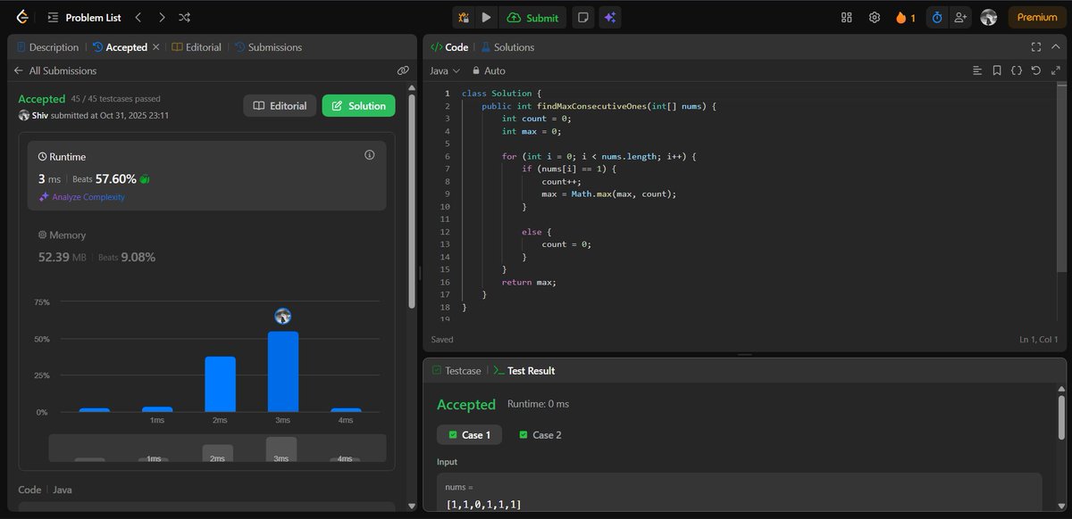
Task: Reset the code with the undo icon
Action: click(1035, 70)
